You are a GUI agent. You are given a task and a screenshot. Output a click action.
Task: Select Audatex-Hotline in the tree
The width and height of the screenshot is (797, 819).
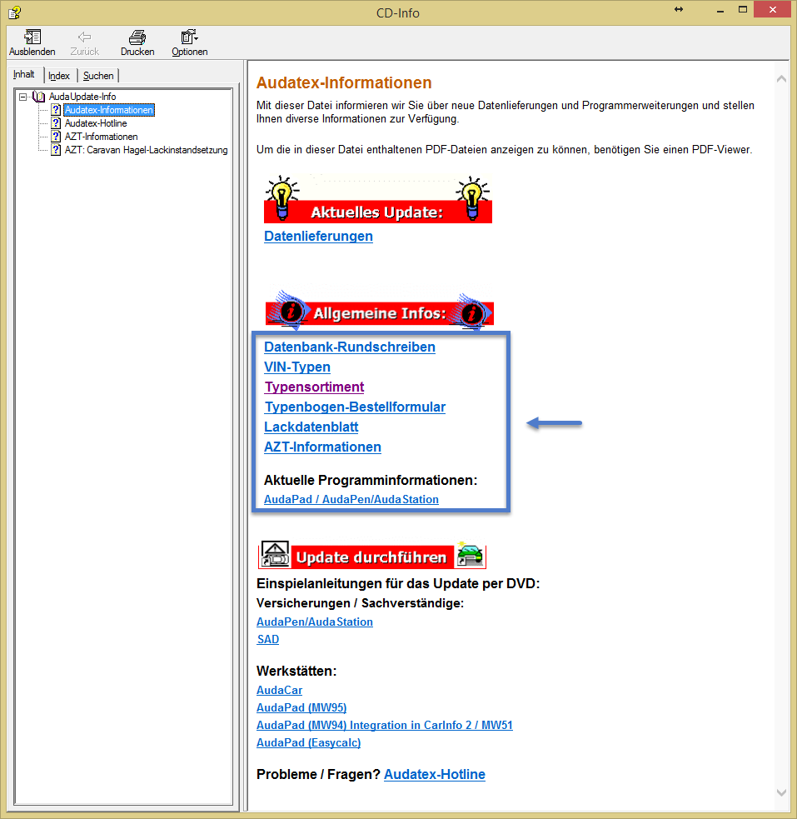96,123
